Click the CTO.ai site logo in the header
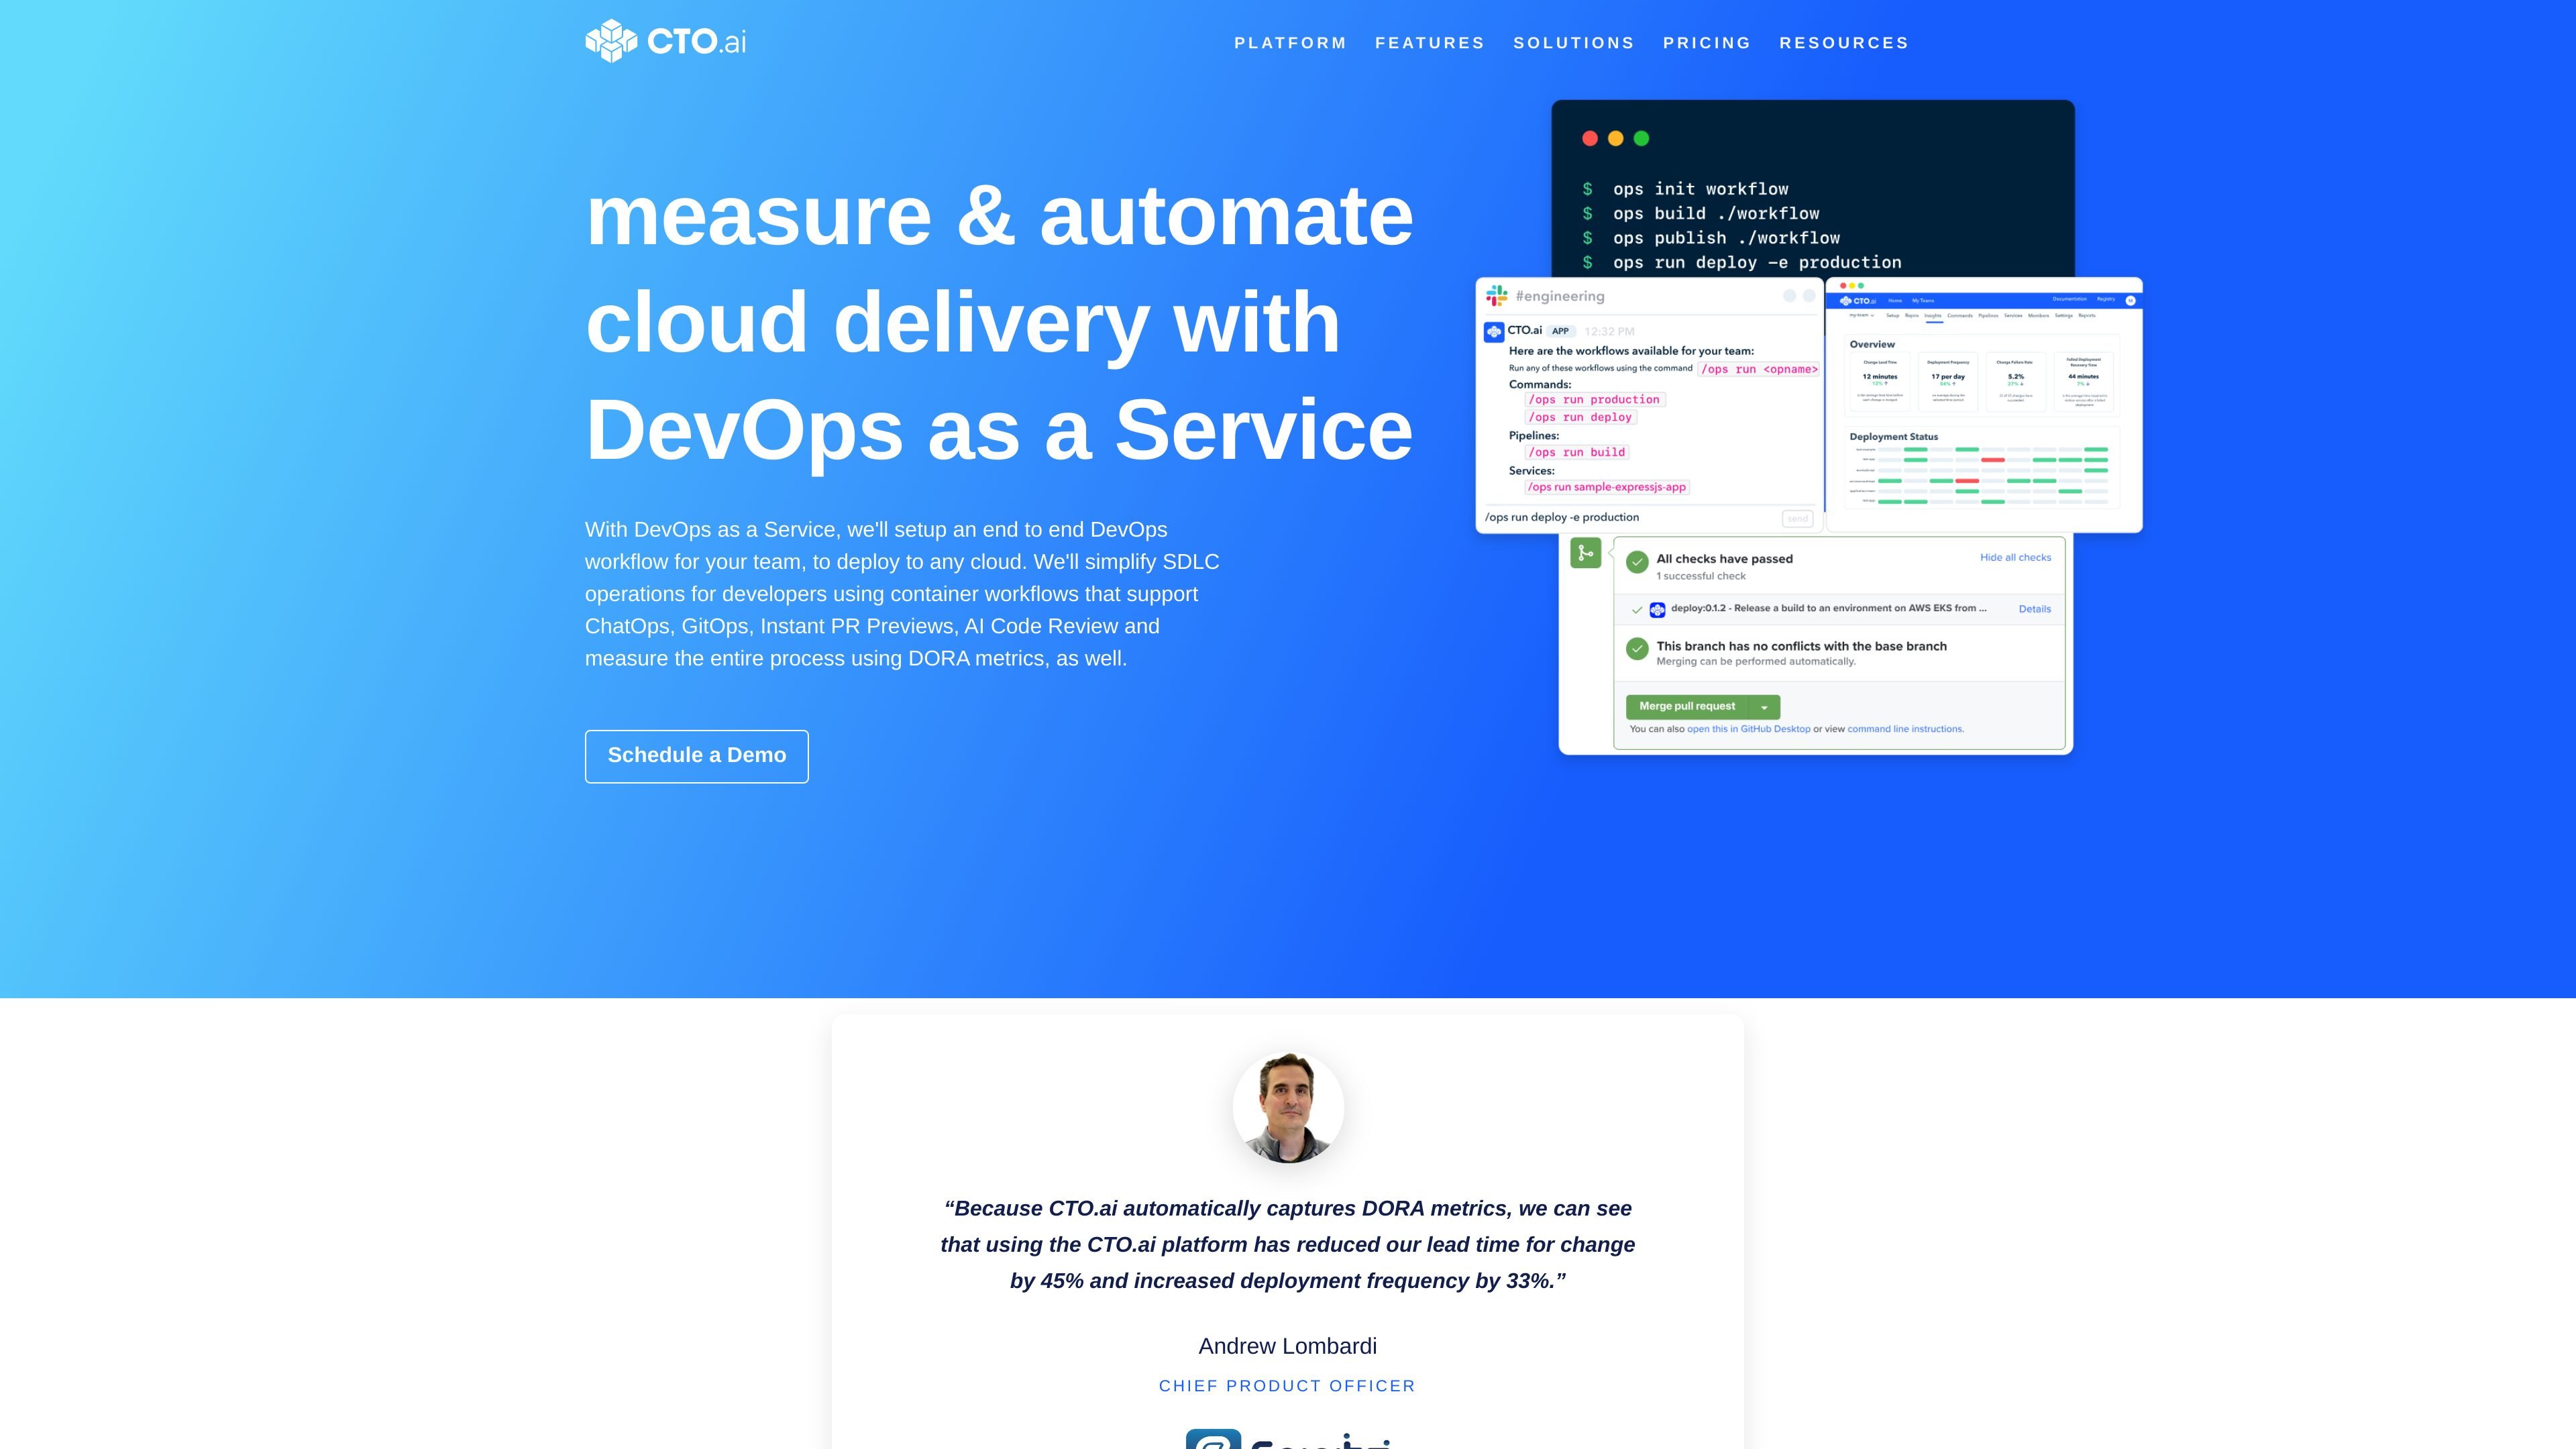Image resolution: width=2576 pixels, height=1449 pixels. click(666, 41)
